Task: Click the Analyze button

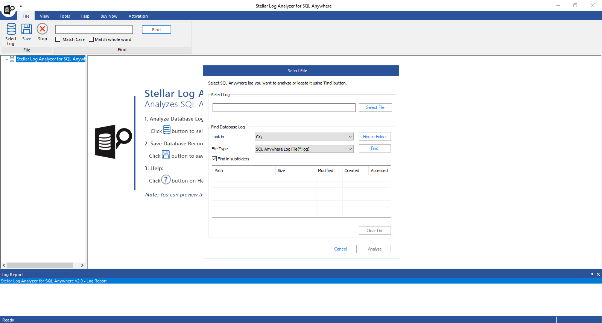Action: (x=375, y=249)
